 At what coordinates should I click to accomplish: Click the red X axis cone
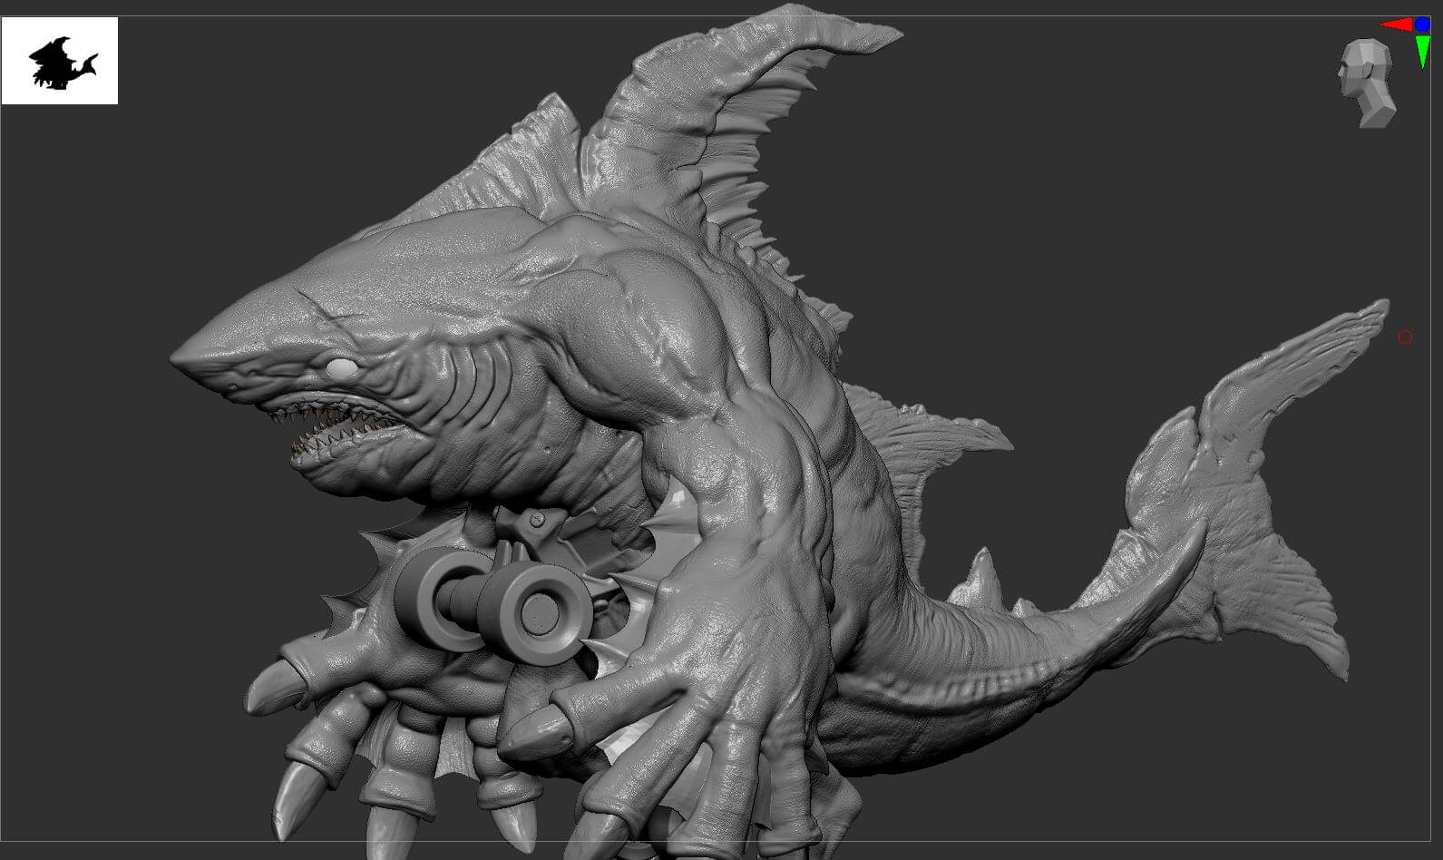click(1395, 24)
